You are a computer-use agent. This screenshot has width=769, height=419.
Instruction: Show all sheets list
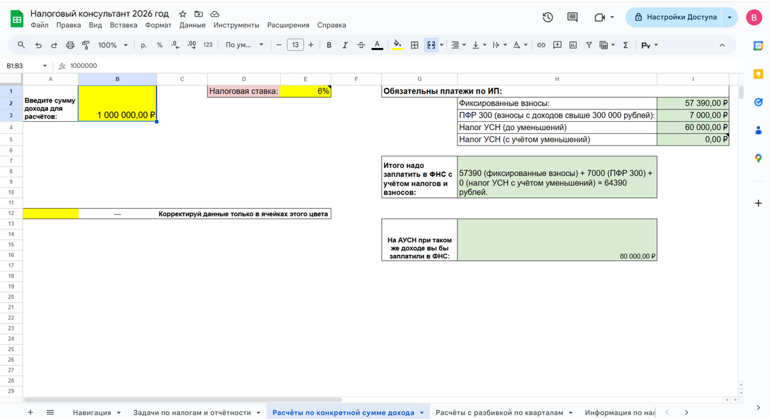(51, 413)
